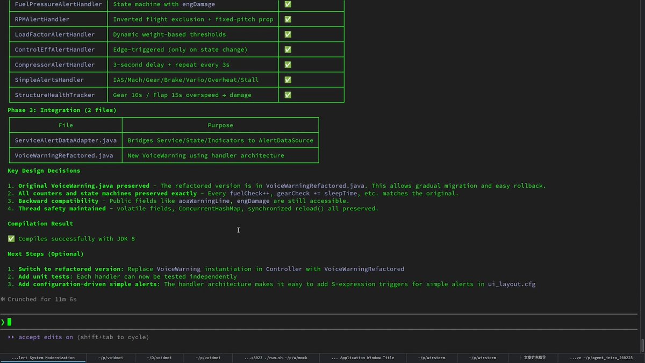Click '(shift+tab to cycle)' hint text
Screen dimensions: 645x363
click(x=113, y=337)
